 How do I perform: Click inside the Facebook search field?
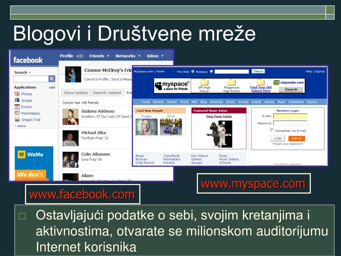pyautogui.click(x=31, y=79)
